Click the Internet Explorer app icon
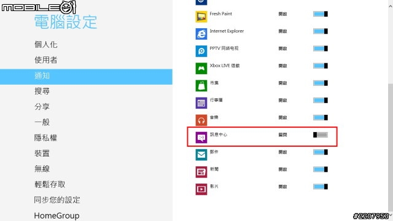Screen dimensions: 393x221 click(x=201, y=34)
